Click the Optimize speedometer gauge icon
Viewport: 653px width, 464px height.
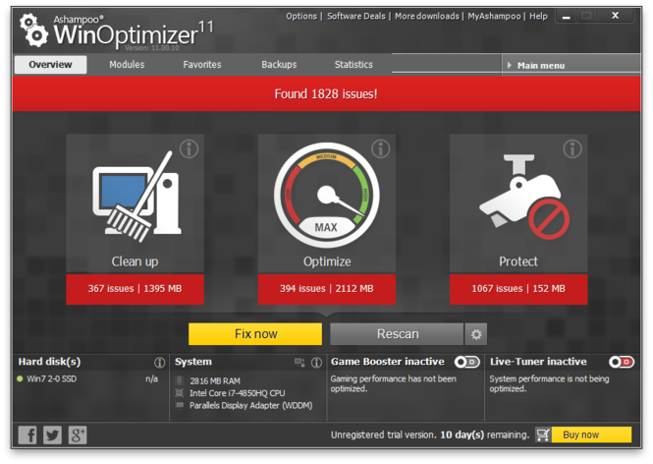pos(326,195)
